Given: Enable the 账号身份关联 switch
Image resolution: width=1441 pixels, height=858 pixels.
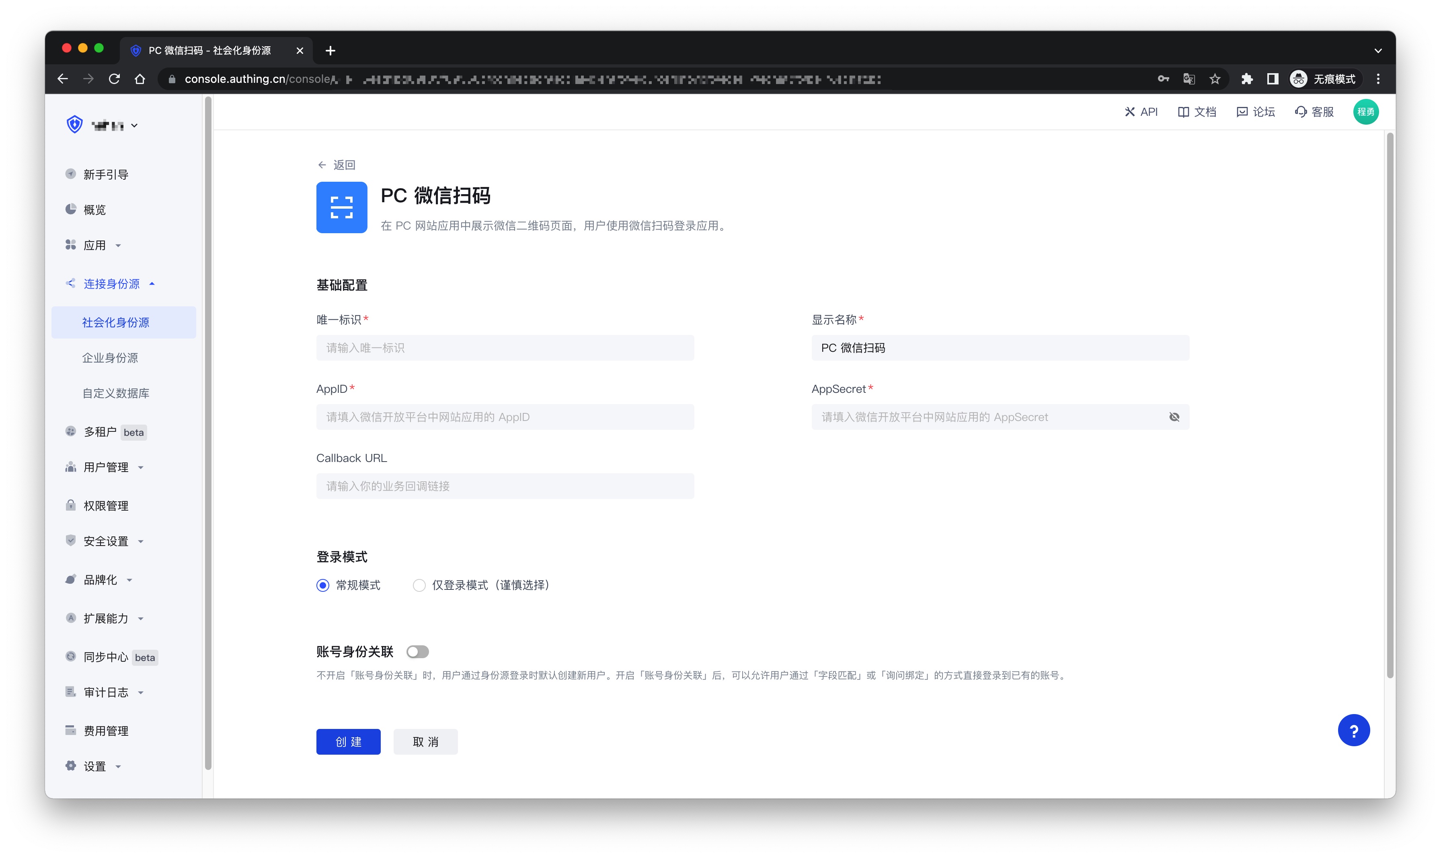Looking at the screenshot, I should pyautogui.click(x=417, y=652).
